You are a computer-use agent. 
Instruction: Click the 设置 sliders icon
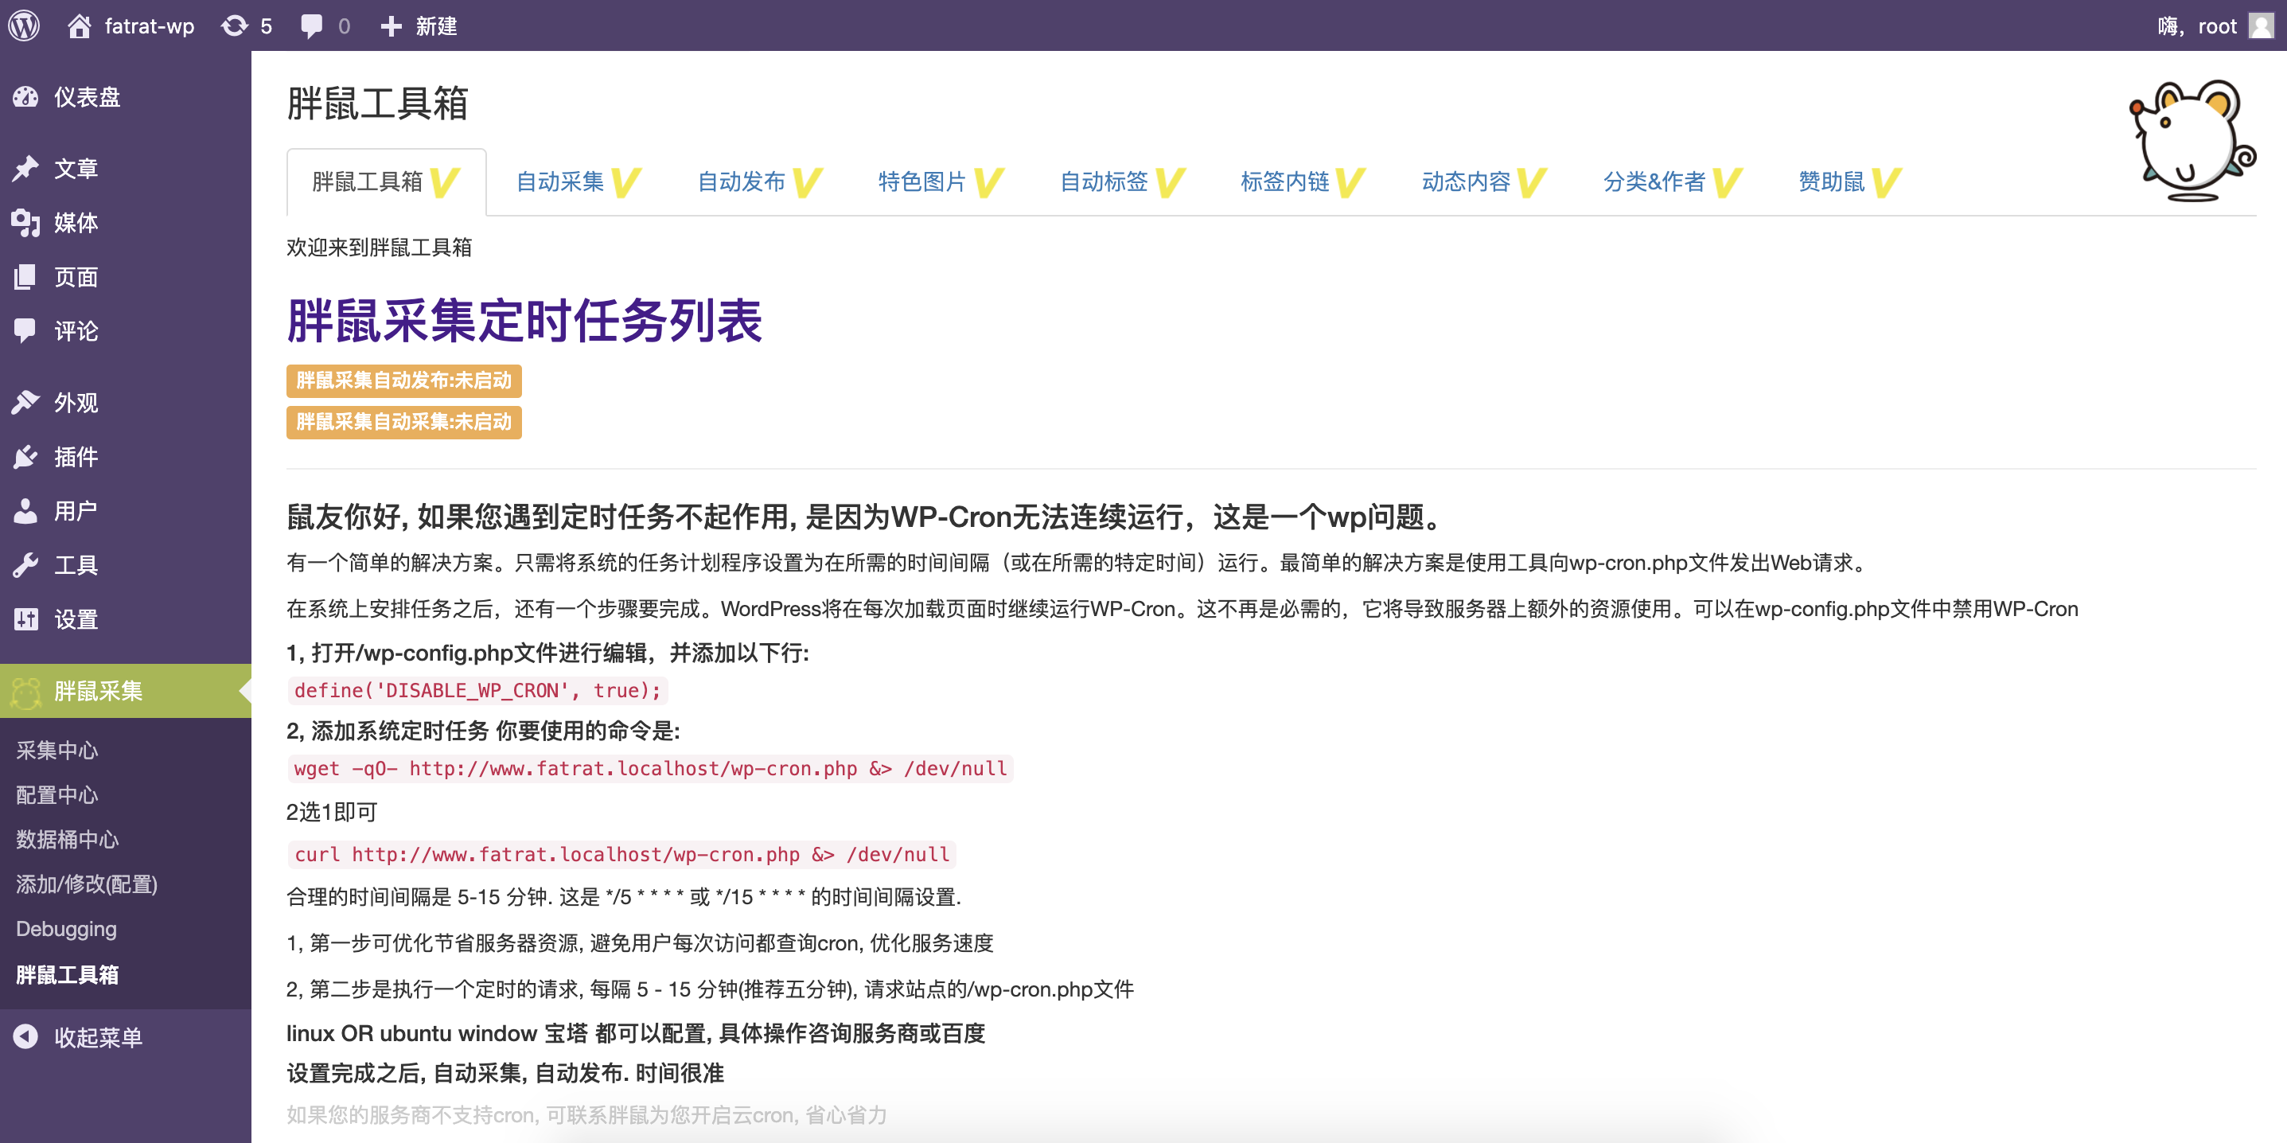click(25, 619)
